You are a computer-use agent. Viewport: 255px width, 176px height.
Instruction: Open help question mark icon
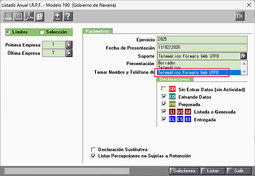[x=68, y=16]
